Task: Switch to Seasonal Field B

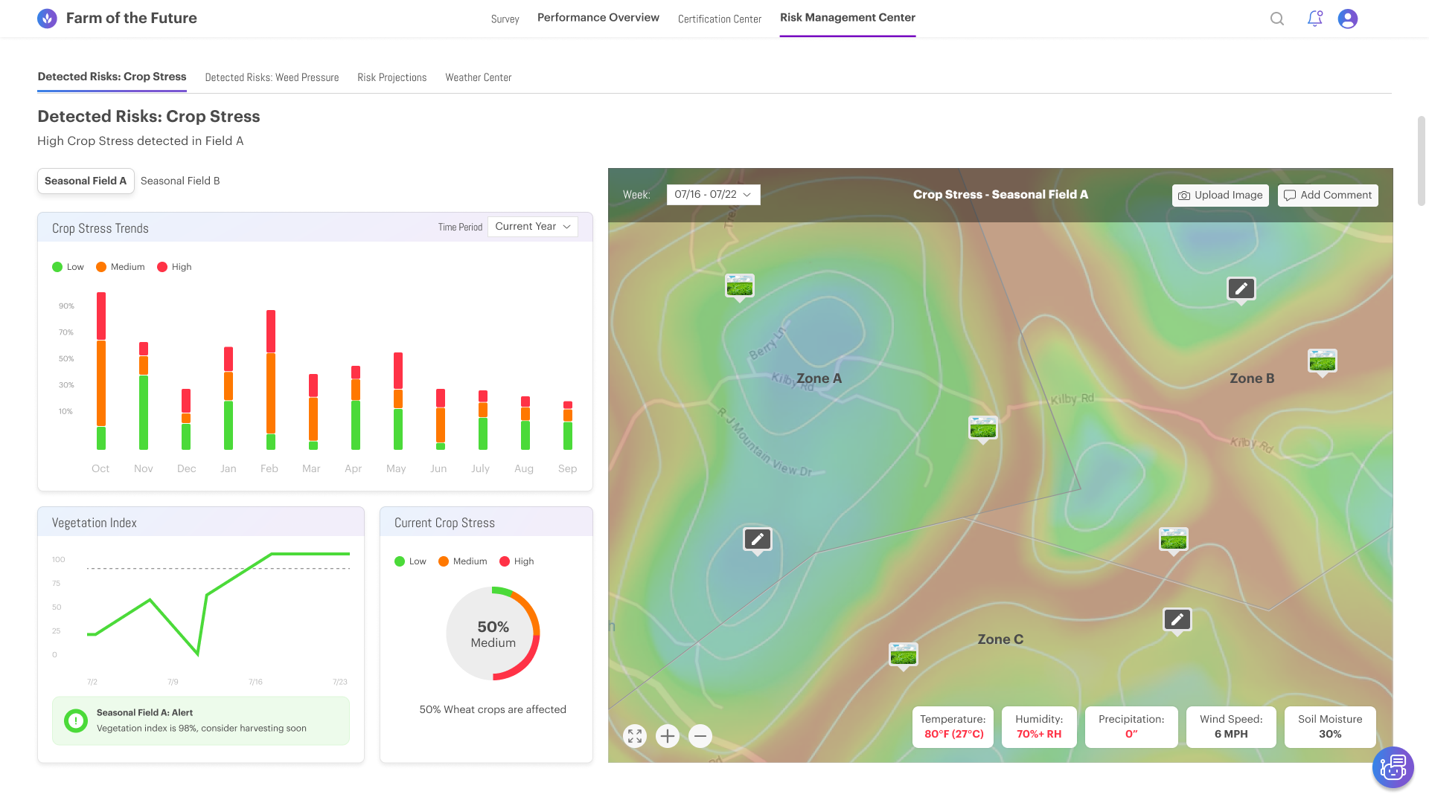Action: click(180, 181)
